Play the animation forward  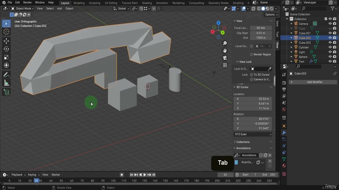(x=145, y=175)
